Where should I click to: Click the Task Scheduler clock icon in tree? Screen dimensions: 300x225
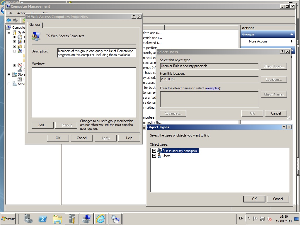tap(20, 37)
